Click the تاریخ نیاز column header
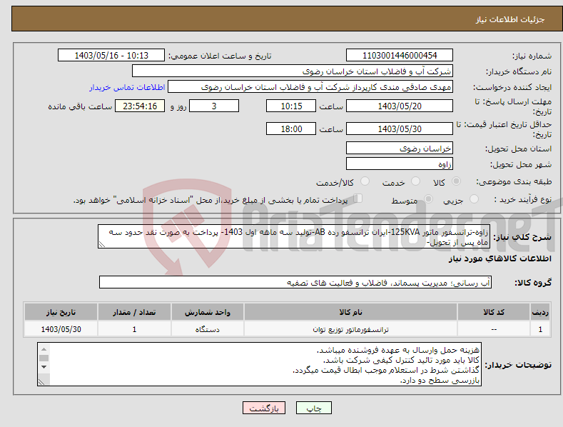563x427 pixels. (61, 312)
